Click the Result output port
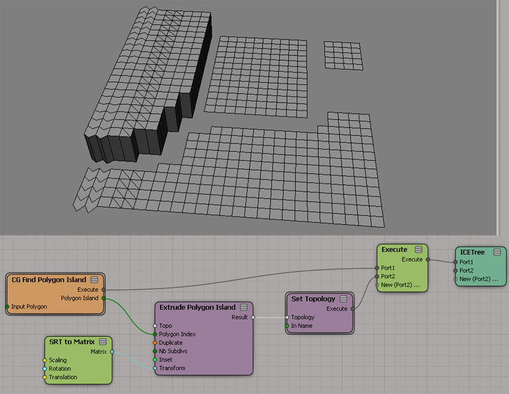The height and width of the screenshot is (394, 509). tap(253, 317)
